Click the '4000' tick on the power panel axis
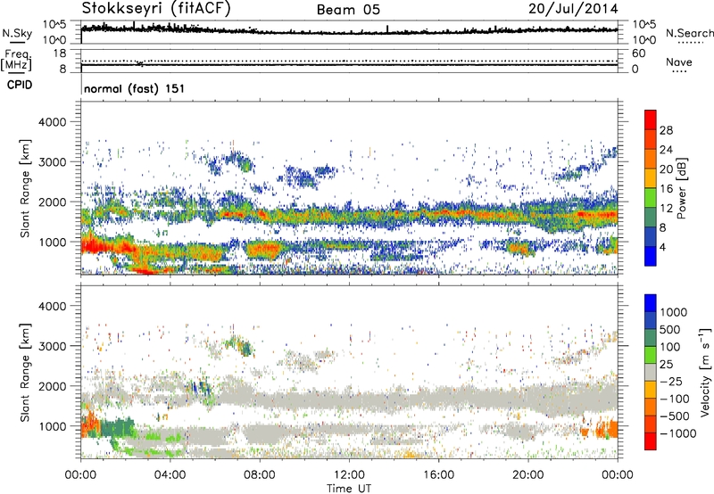 coord(52,122)
